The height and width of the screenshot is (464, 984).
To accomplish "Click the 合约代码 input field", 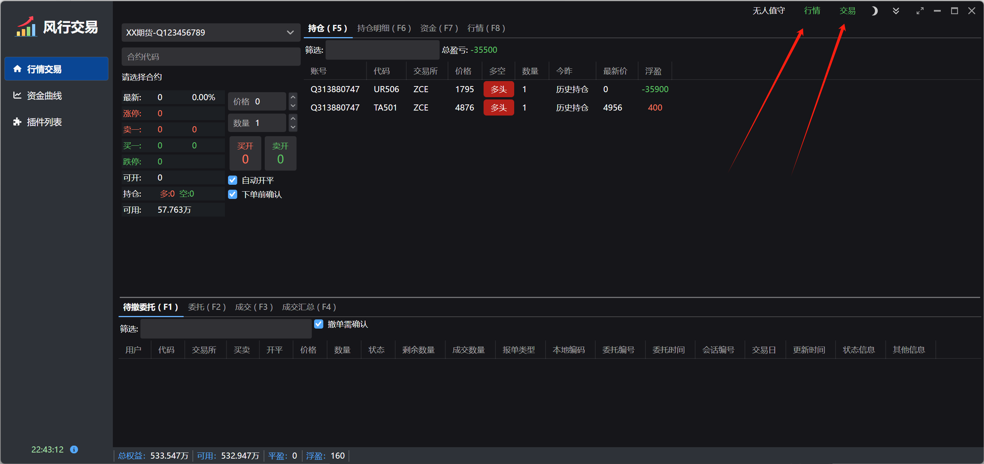I will point(210,57).
